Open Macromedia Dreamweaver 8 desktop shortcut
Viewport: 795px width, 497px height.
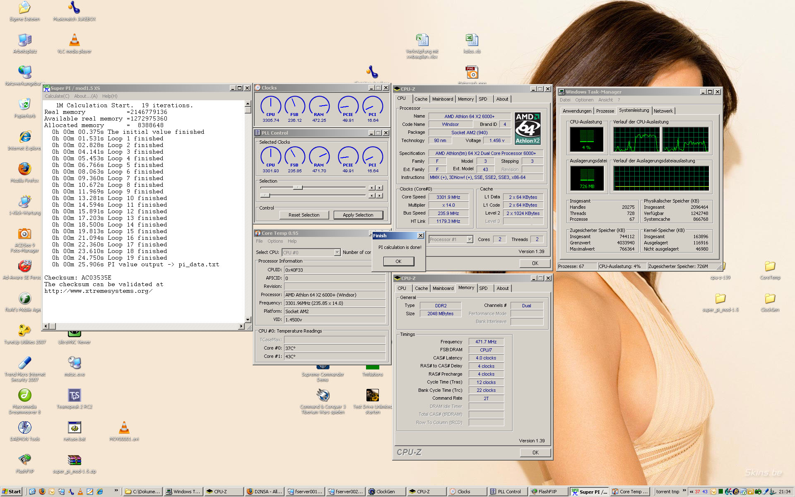point(25,401)
